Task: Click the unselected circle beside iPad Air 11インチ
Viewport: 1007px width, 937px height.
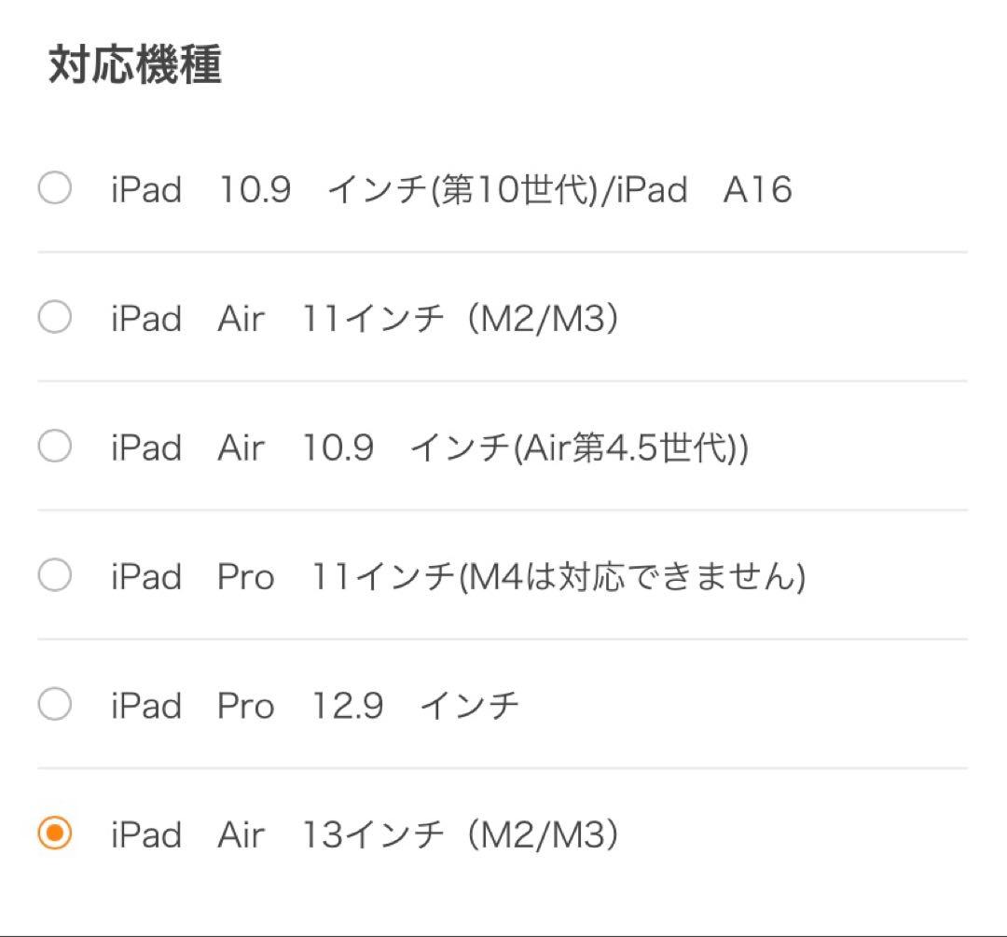Action: coord(54,318)
